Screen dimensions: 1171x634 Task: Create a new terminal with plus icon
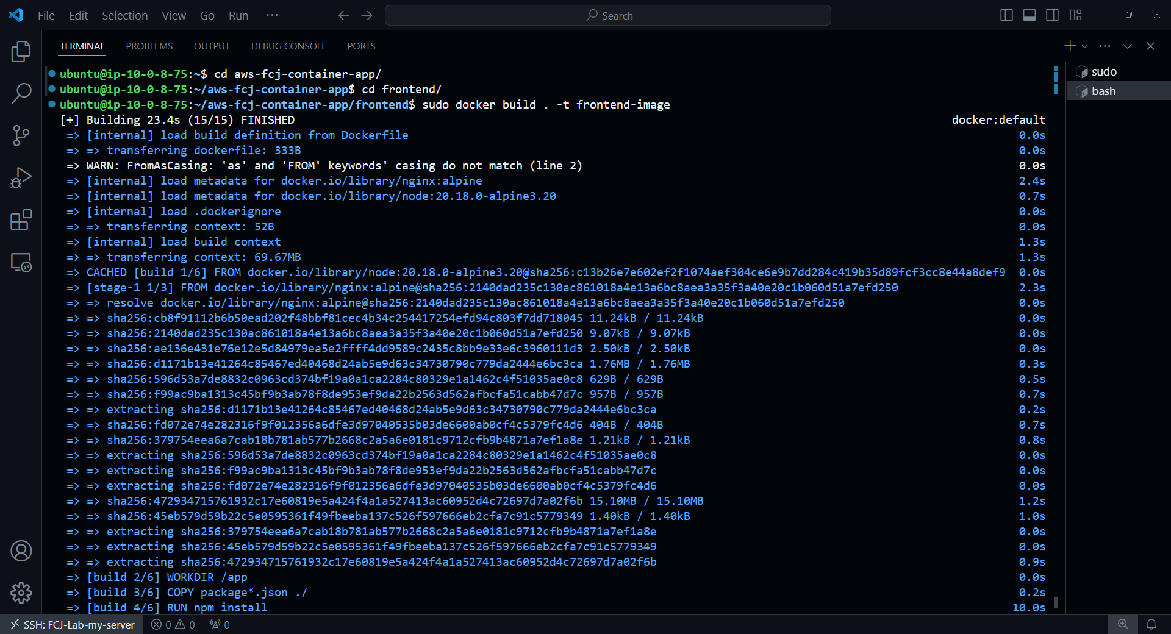pyautogui.click(x=1070, y=46)
